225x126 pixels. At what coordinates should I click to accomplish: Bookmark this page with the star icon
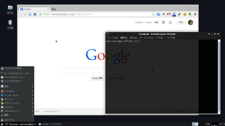tap(153, 14)
